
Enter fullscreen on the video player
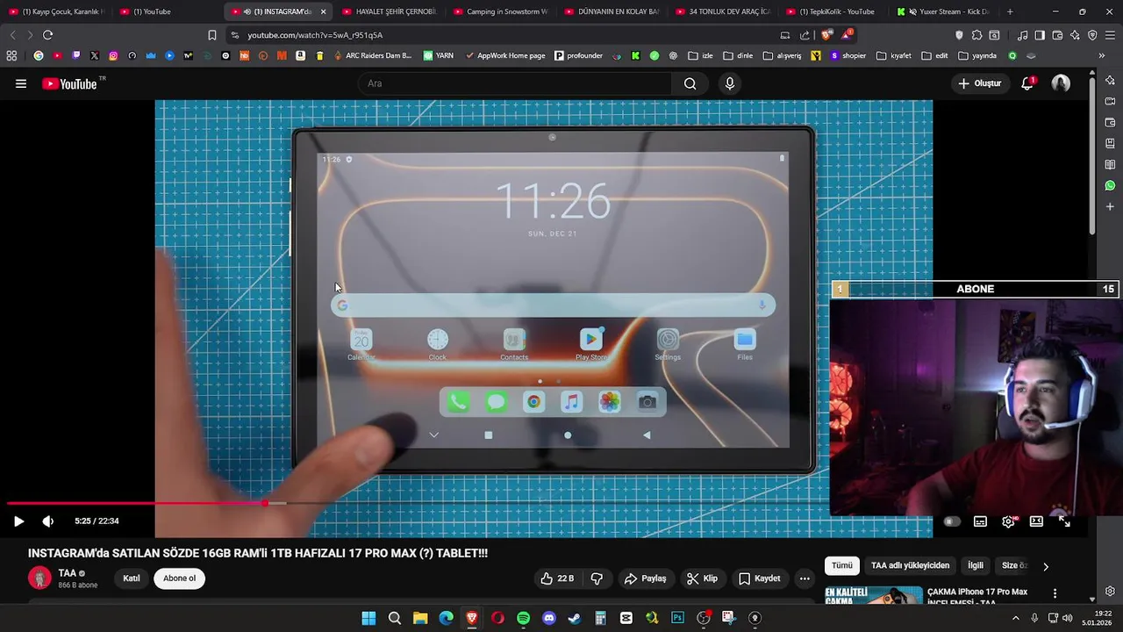point(1064,521)
